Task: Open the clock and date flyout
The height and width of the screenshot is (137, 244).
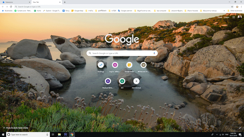Action: pyautogui.click(x=233, y=135)
